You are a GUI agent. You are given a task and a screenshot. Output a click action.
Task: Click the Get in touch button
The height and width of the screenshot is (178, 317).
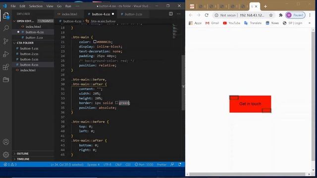coord(250,104)
